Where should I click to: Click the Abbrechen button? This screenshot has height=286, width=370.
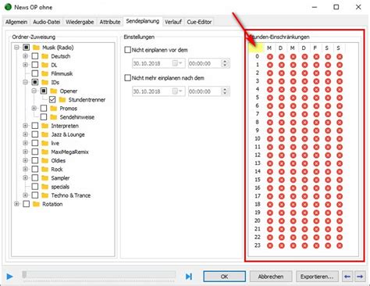[271, 277]
